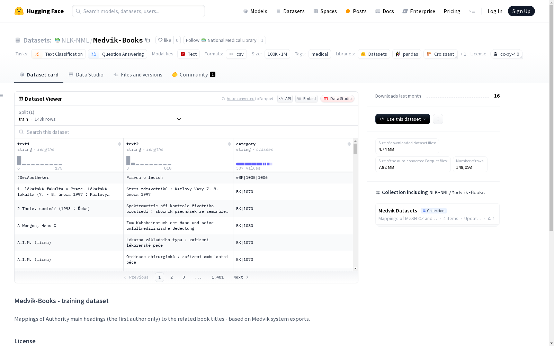Open the Posts page
The image size is (554, 346).
click(x=356, y=11)
